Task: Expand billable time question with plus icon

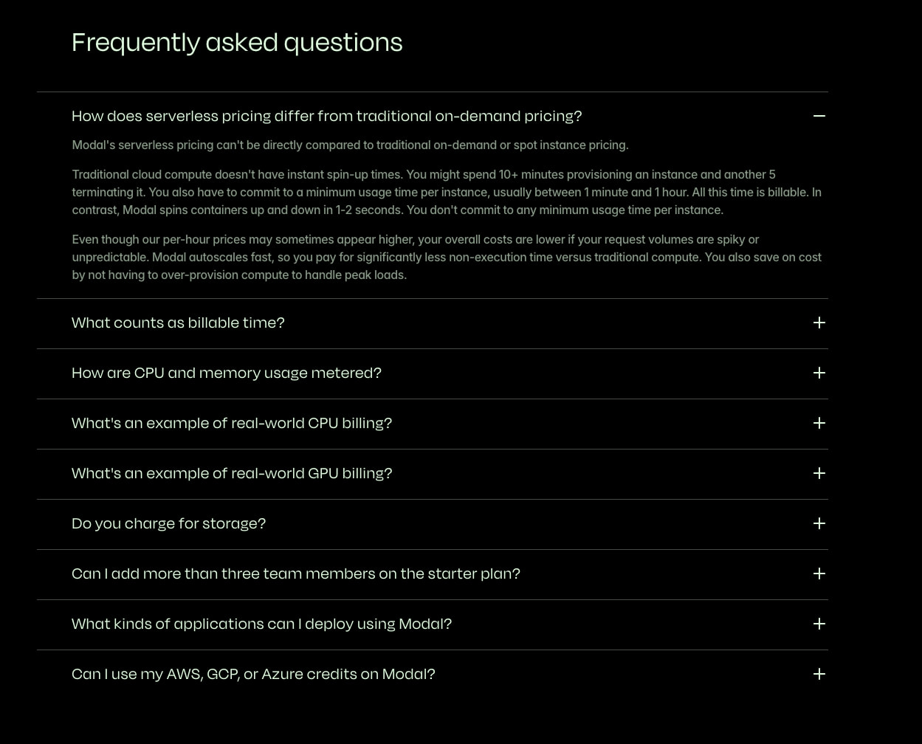Action: tap(819, 323)
